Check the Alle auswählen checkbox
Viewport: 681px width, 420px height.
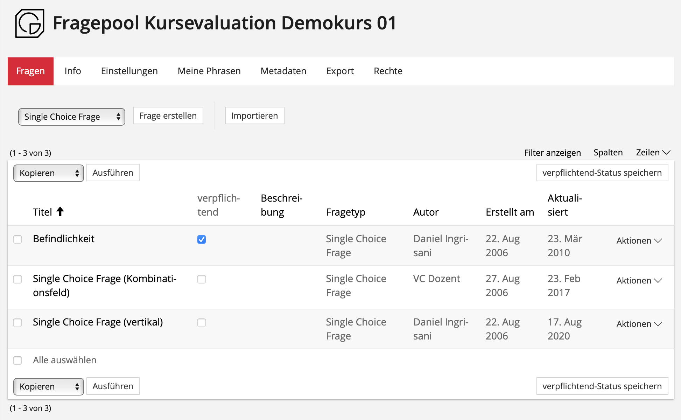point(17,360)
